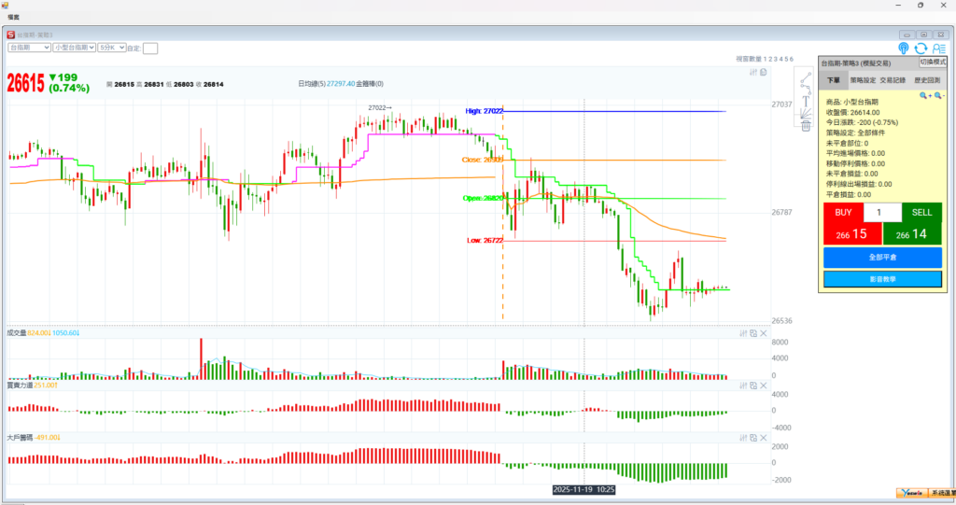This screenshot has width=956, height=505.
Task: Switch to the 策略設定 tab
Action: [864, 81]
